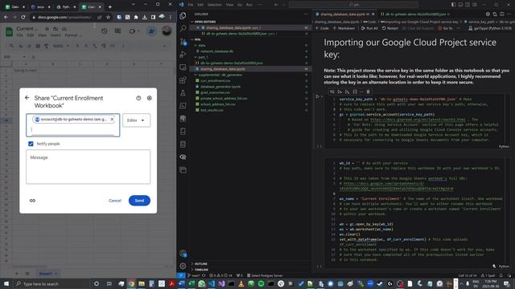Cancel the Share dialog
515x289 pixels.
[114, 201]
